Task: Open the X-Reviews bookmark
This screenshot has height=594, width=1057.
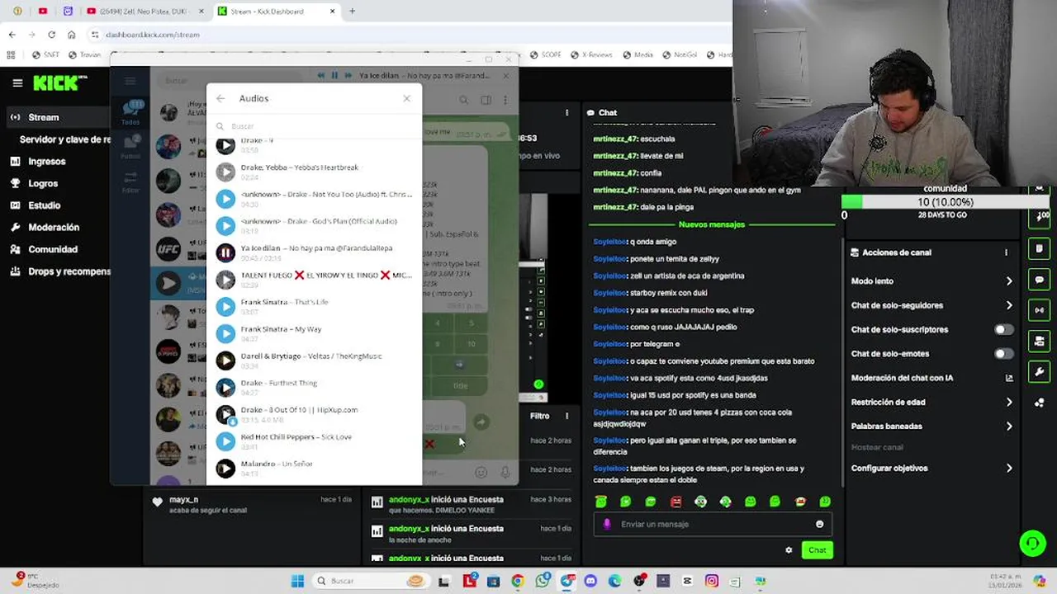Action: pos(591,54)
